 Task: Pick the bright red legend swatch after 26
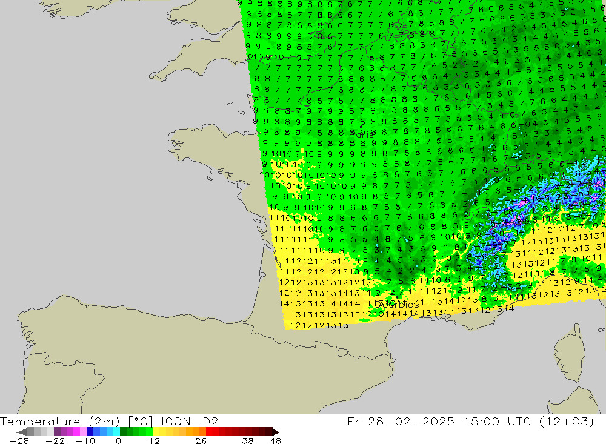point(209,432)
